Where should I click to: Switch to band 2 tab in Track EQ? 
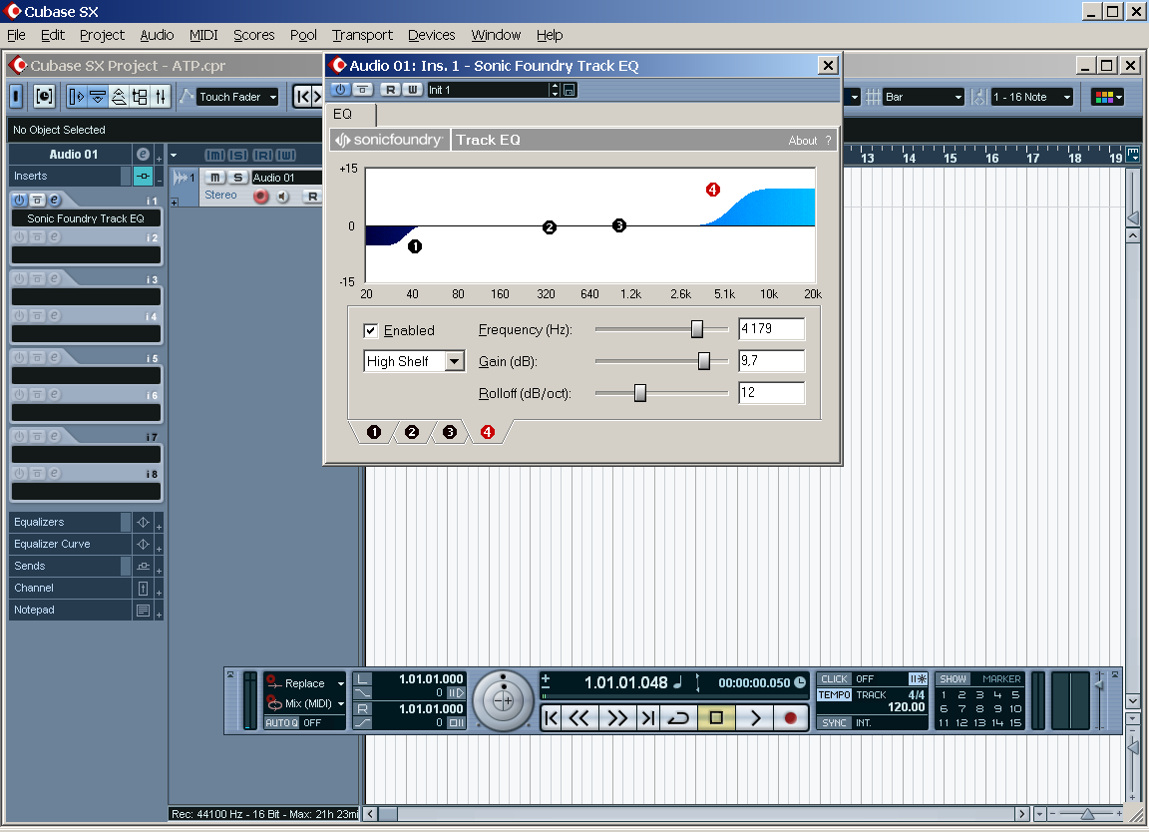click(412, 433)
